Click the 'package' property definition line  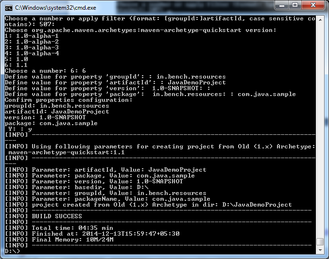click(150, 94)
